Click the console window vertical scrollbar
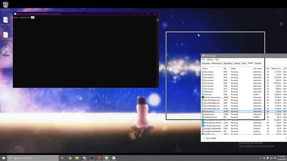 point(157,52)
